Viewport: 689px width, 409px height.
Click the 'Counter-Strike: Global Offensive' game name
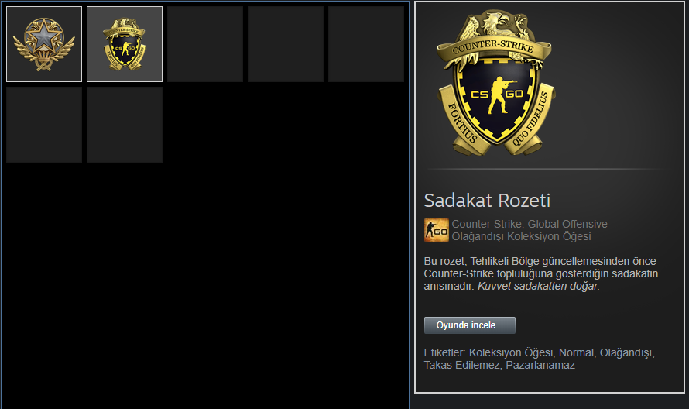(x=530, y=224)
